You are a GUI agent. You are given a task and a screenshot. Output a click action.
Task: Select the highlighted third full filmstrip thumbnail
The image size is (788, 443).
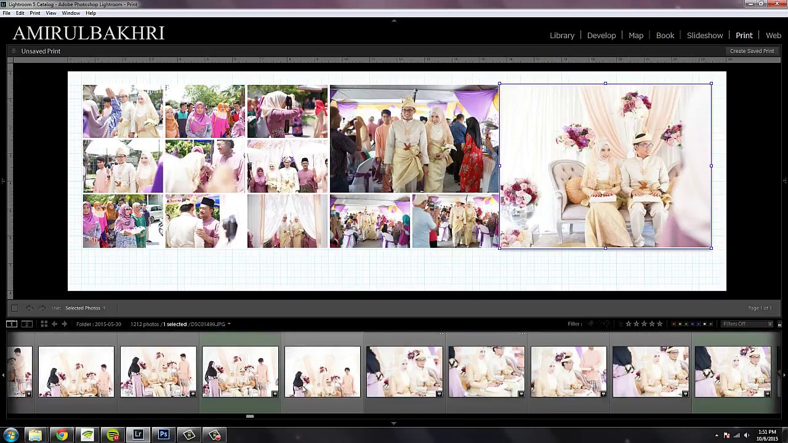240,372
